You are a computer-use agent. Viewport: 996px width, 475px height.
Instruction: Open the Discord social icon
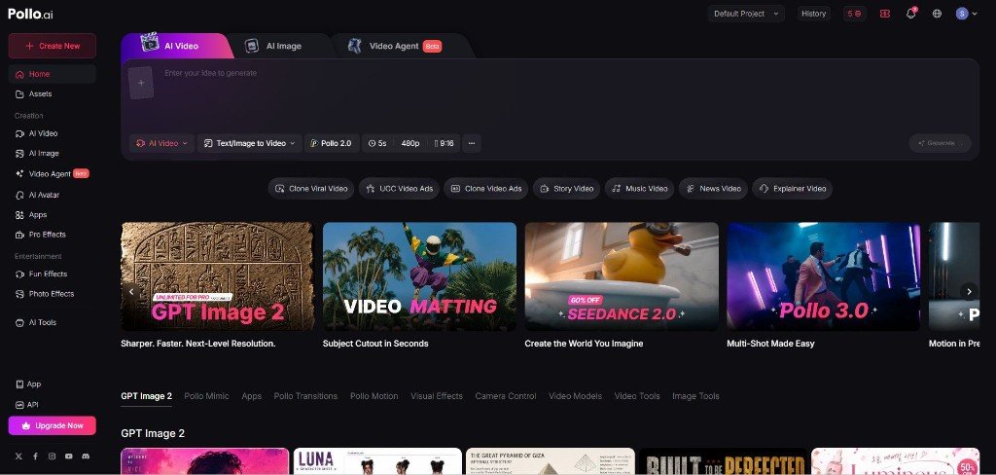point(86,456)
